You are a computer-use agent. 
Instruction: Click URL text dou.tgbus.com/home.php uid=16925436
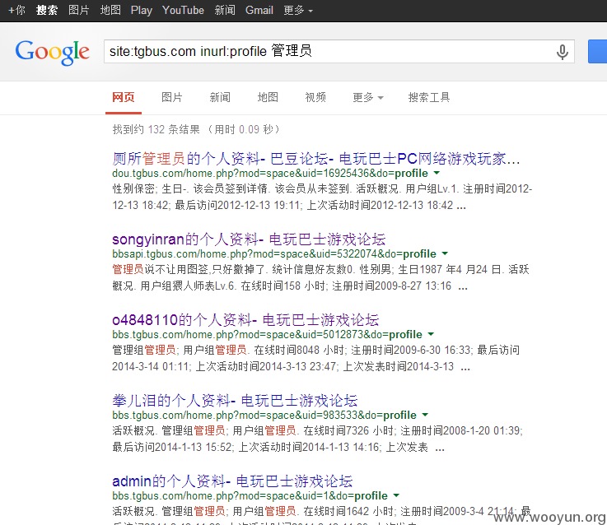(x=270, y=173)
